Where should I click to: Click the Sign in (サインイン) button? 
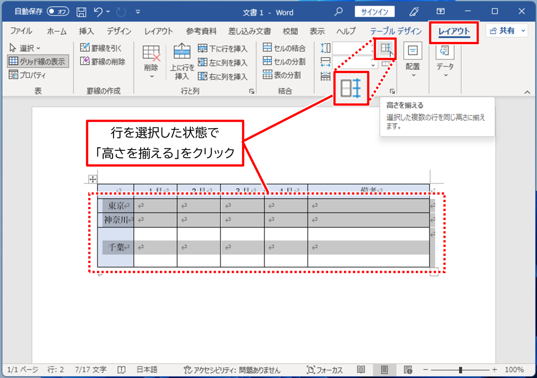(374, 12)
